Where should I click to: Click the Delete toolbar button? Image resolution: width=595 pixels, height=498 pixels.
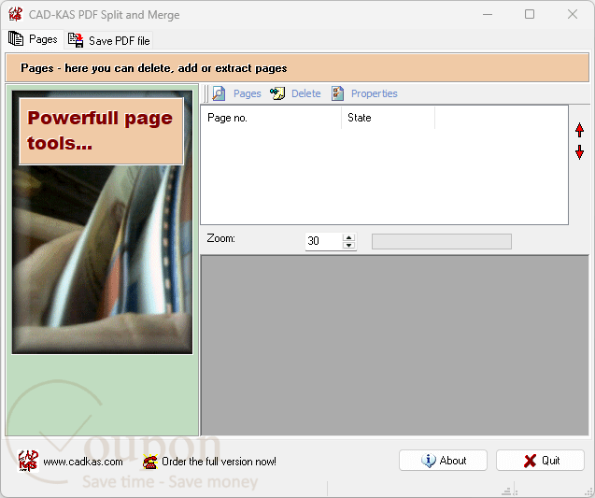(x=295, y=93)
